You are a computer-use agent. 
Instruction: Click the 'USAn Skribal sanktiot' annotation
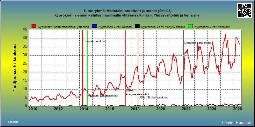[153, 97]
